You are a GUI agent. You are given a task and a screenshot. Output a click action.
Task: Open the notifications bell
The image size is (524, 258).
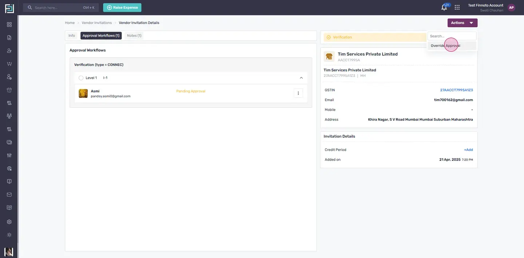[x=444, y=7]
